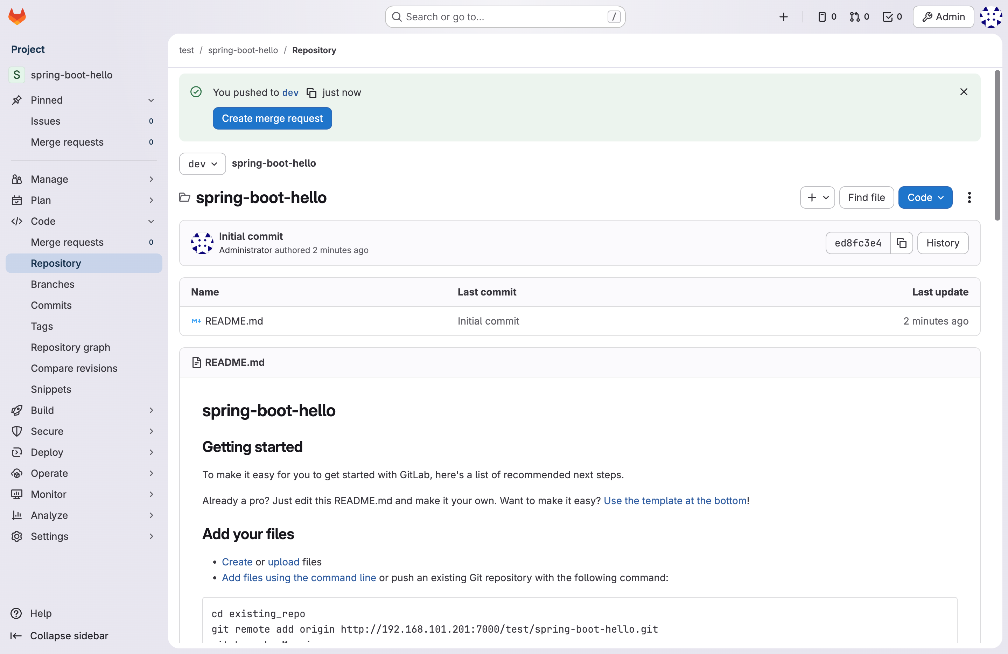Focus the Search or go to field
Image resolution: width=1008 pixels, height=654 pixels.
504,17
